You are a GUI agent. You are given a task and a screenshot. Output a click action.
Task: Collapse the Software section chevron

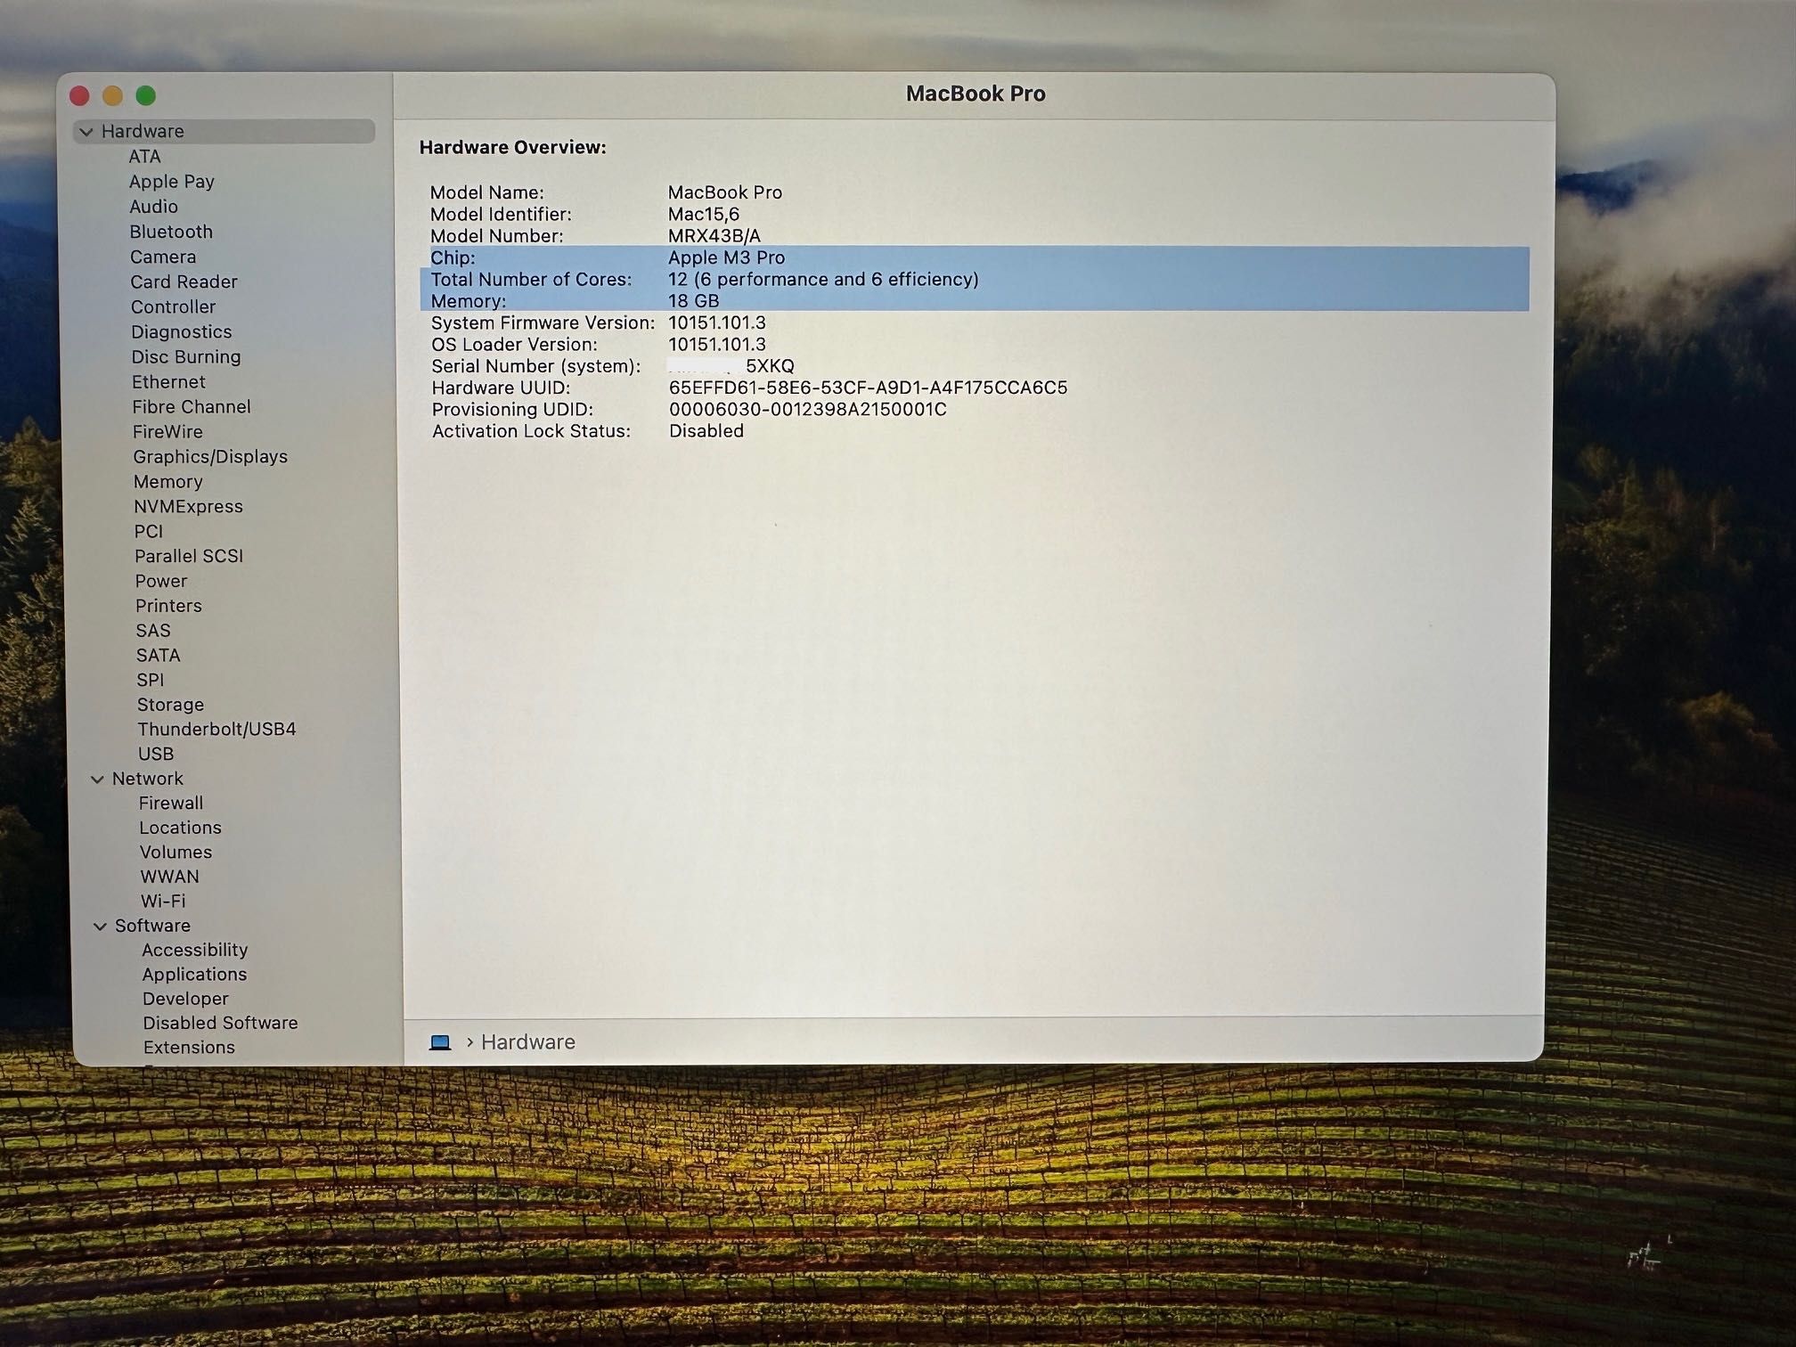click(x=100, y=927)
